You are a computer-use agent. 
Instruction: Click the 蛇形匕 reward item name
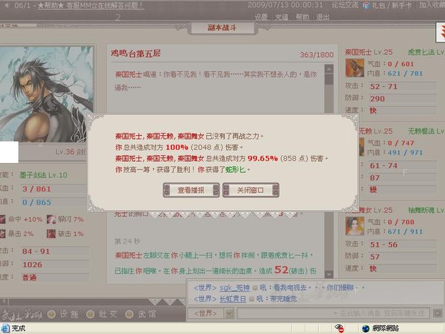[x=236, y=169]
